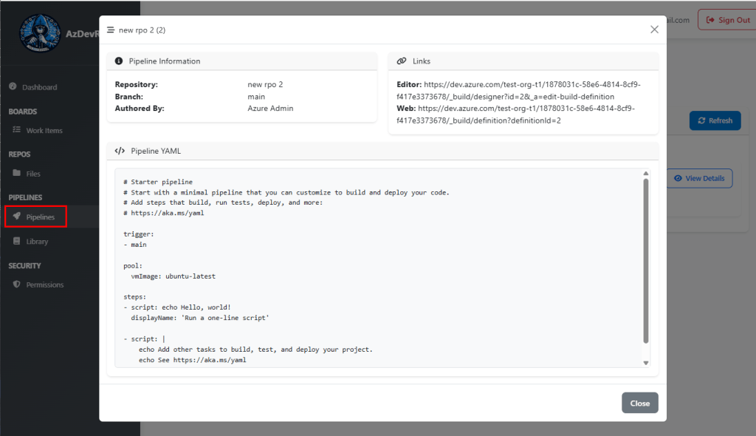
Task: Click the View Details eye icon
Action: point(678,178)
